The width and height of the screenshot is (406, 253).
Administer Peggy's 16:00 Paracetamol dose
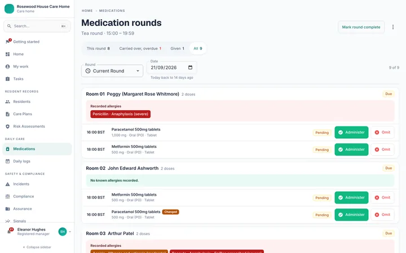[x=351, y=133]
